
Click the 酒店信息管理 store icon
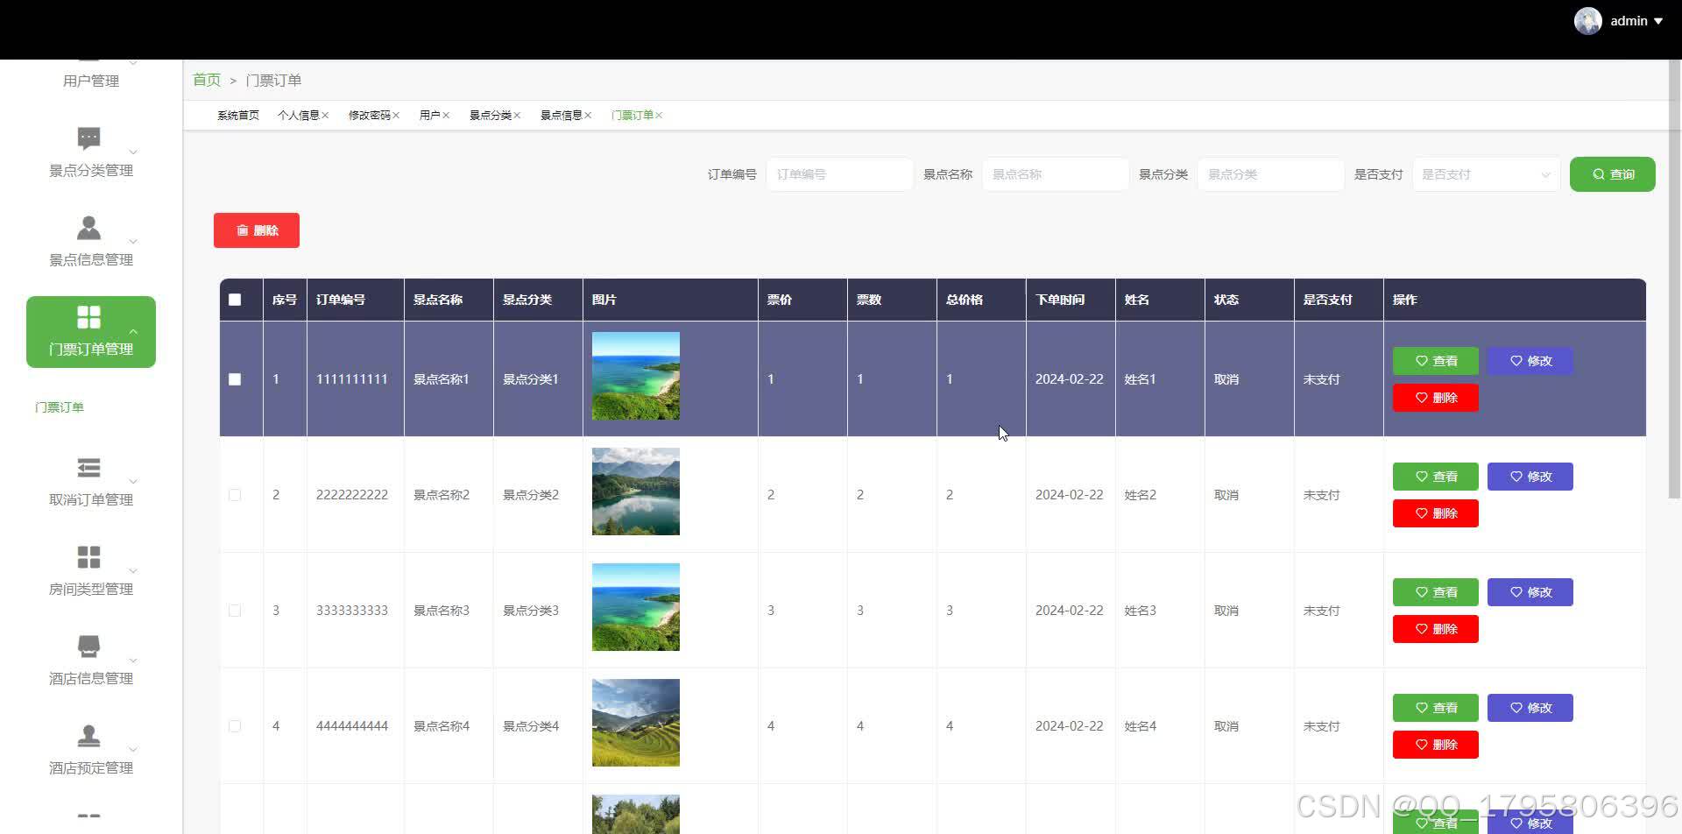(88, 647)
